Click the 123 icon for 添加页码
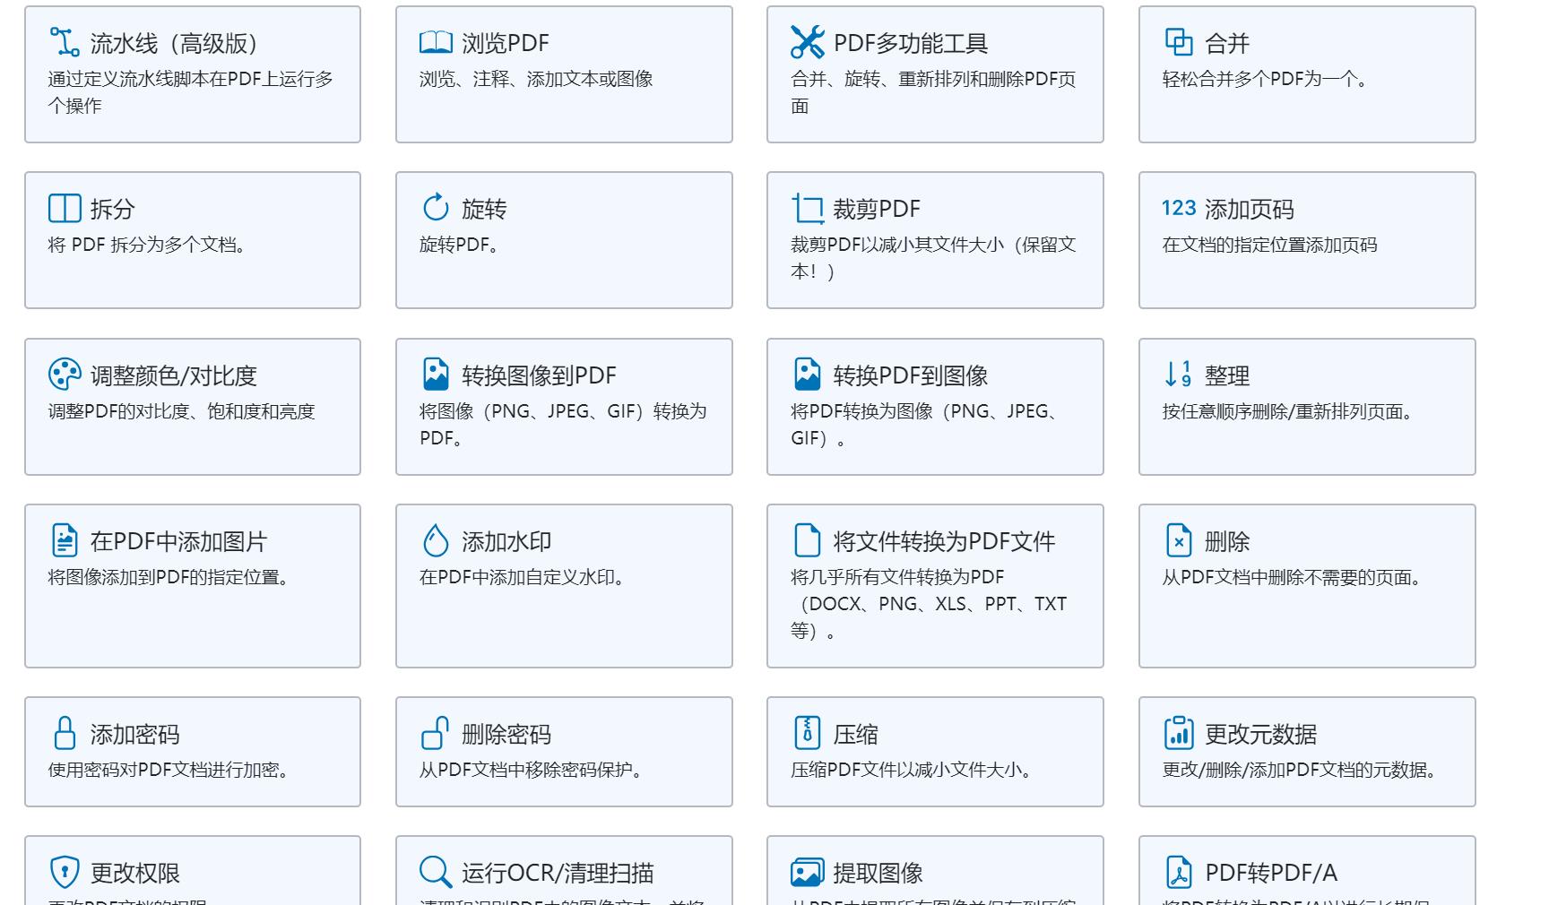 pyautogui.click(x=1179, y=208)
